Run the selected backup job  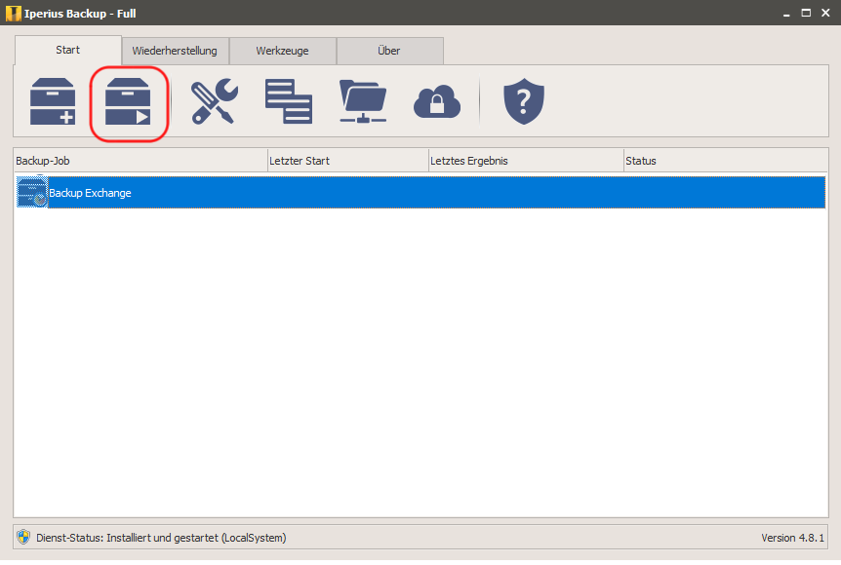pos(128,101)
